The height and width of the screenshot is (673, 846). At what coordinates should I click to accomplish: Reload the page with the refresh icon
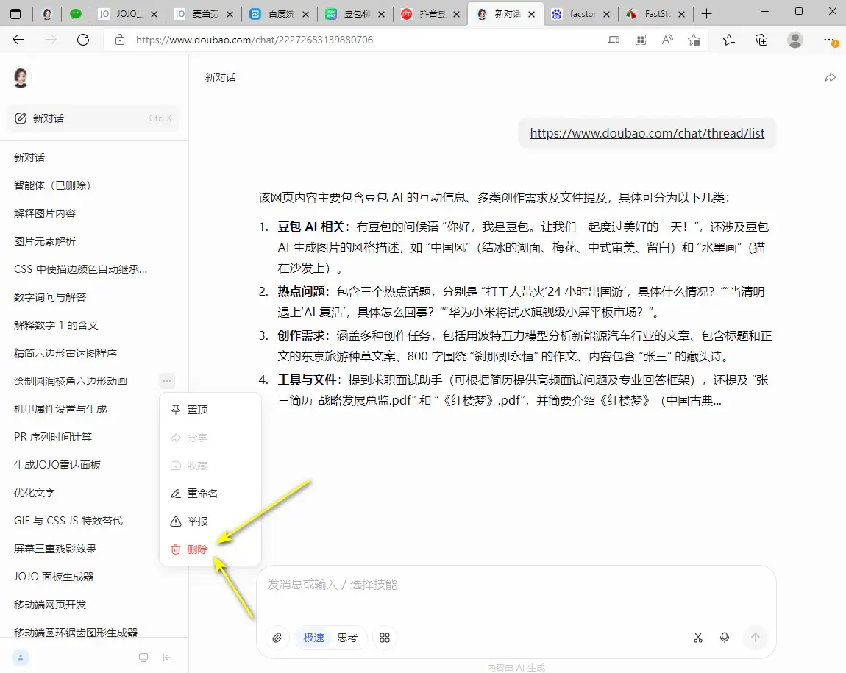(x=83, y=40)
